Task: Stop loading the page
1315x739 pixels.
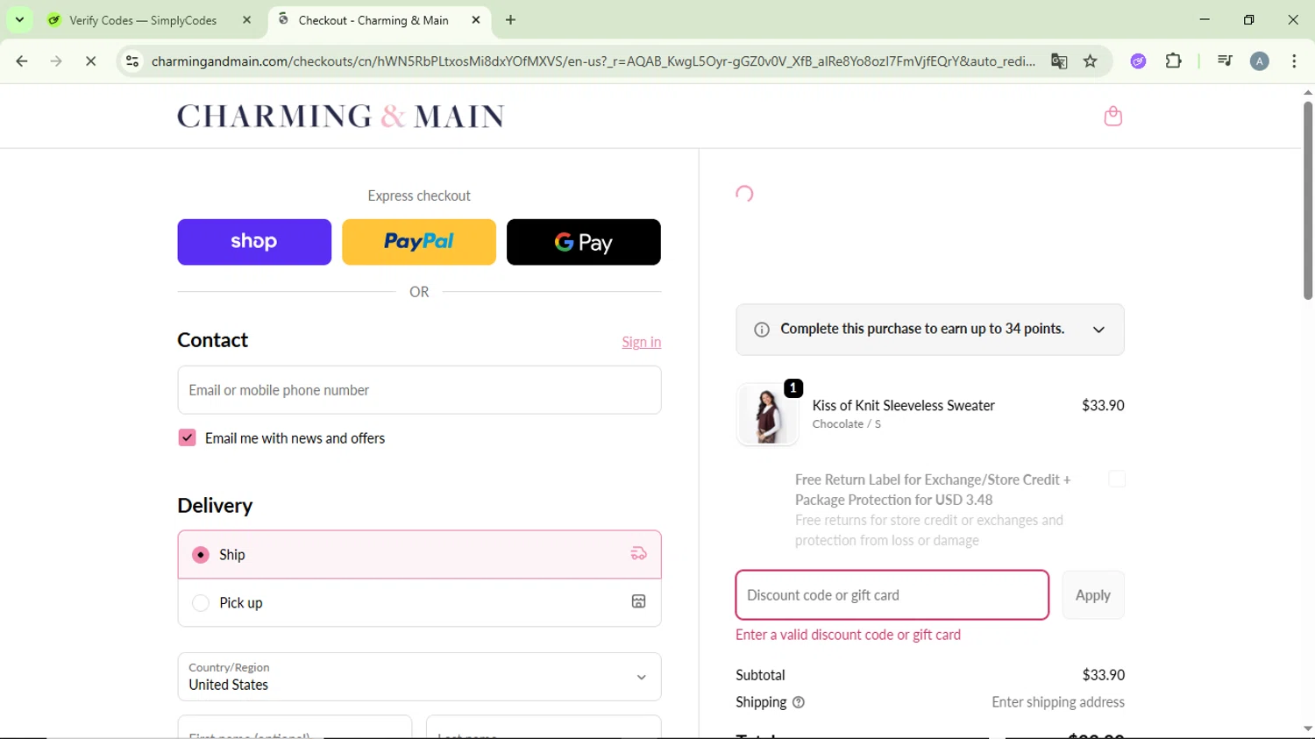Action: [90, 61]
